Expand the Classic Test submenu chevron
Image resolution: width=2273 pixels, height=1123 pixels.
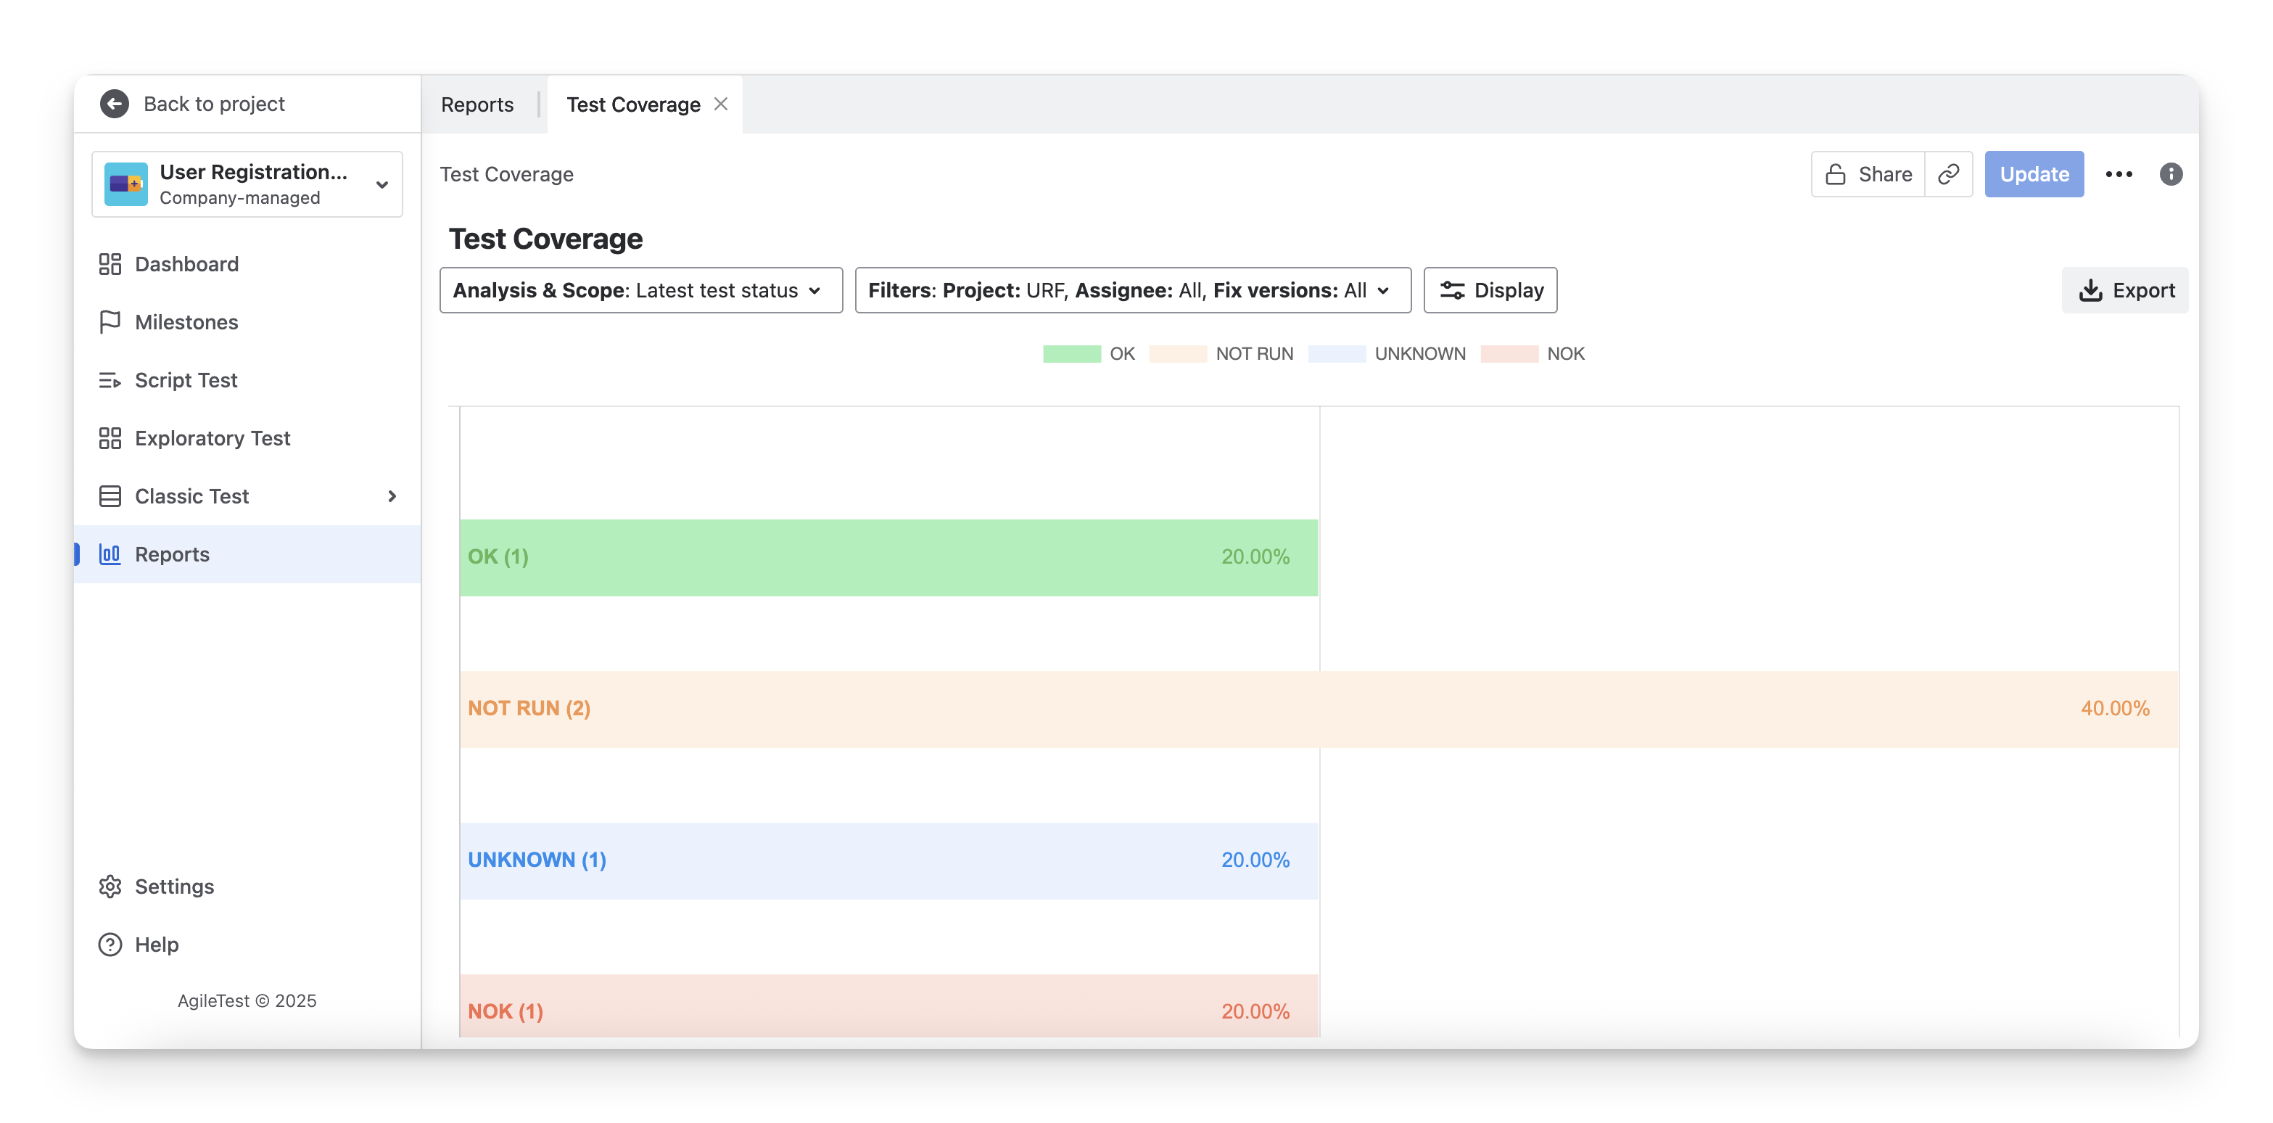[x=392, y=496]
